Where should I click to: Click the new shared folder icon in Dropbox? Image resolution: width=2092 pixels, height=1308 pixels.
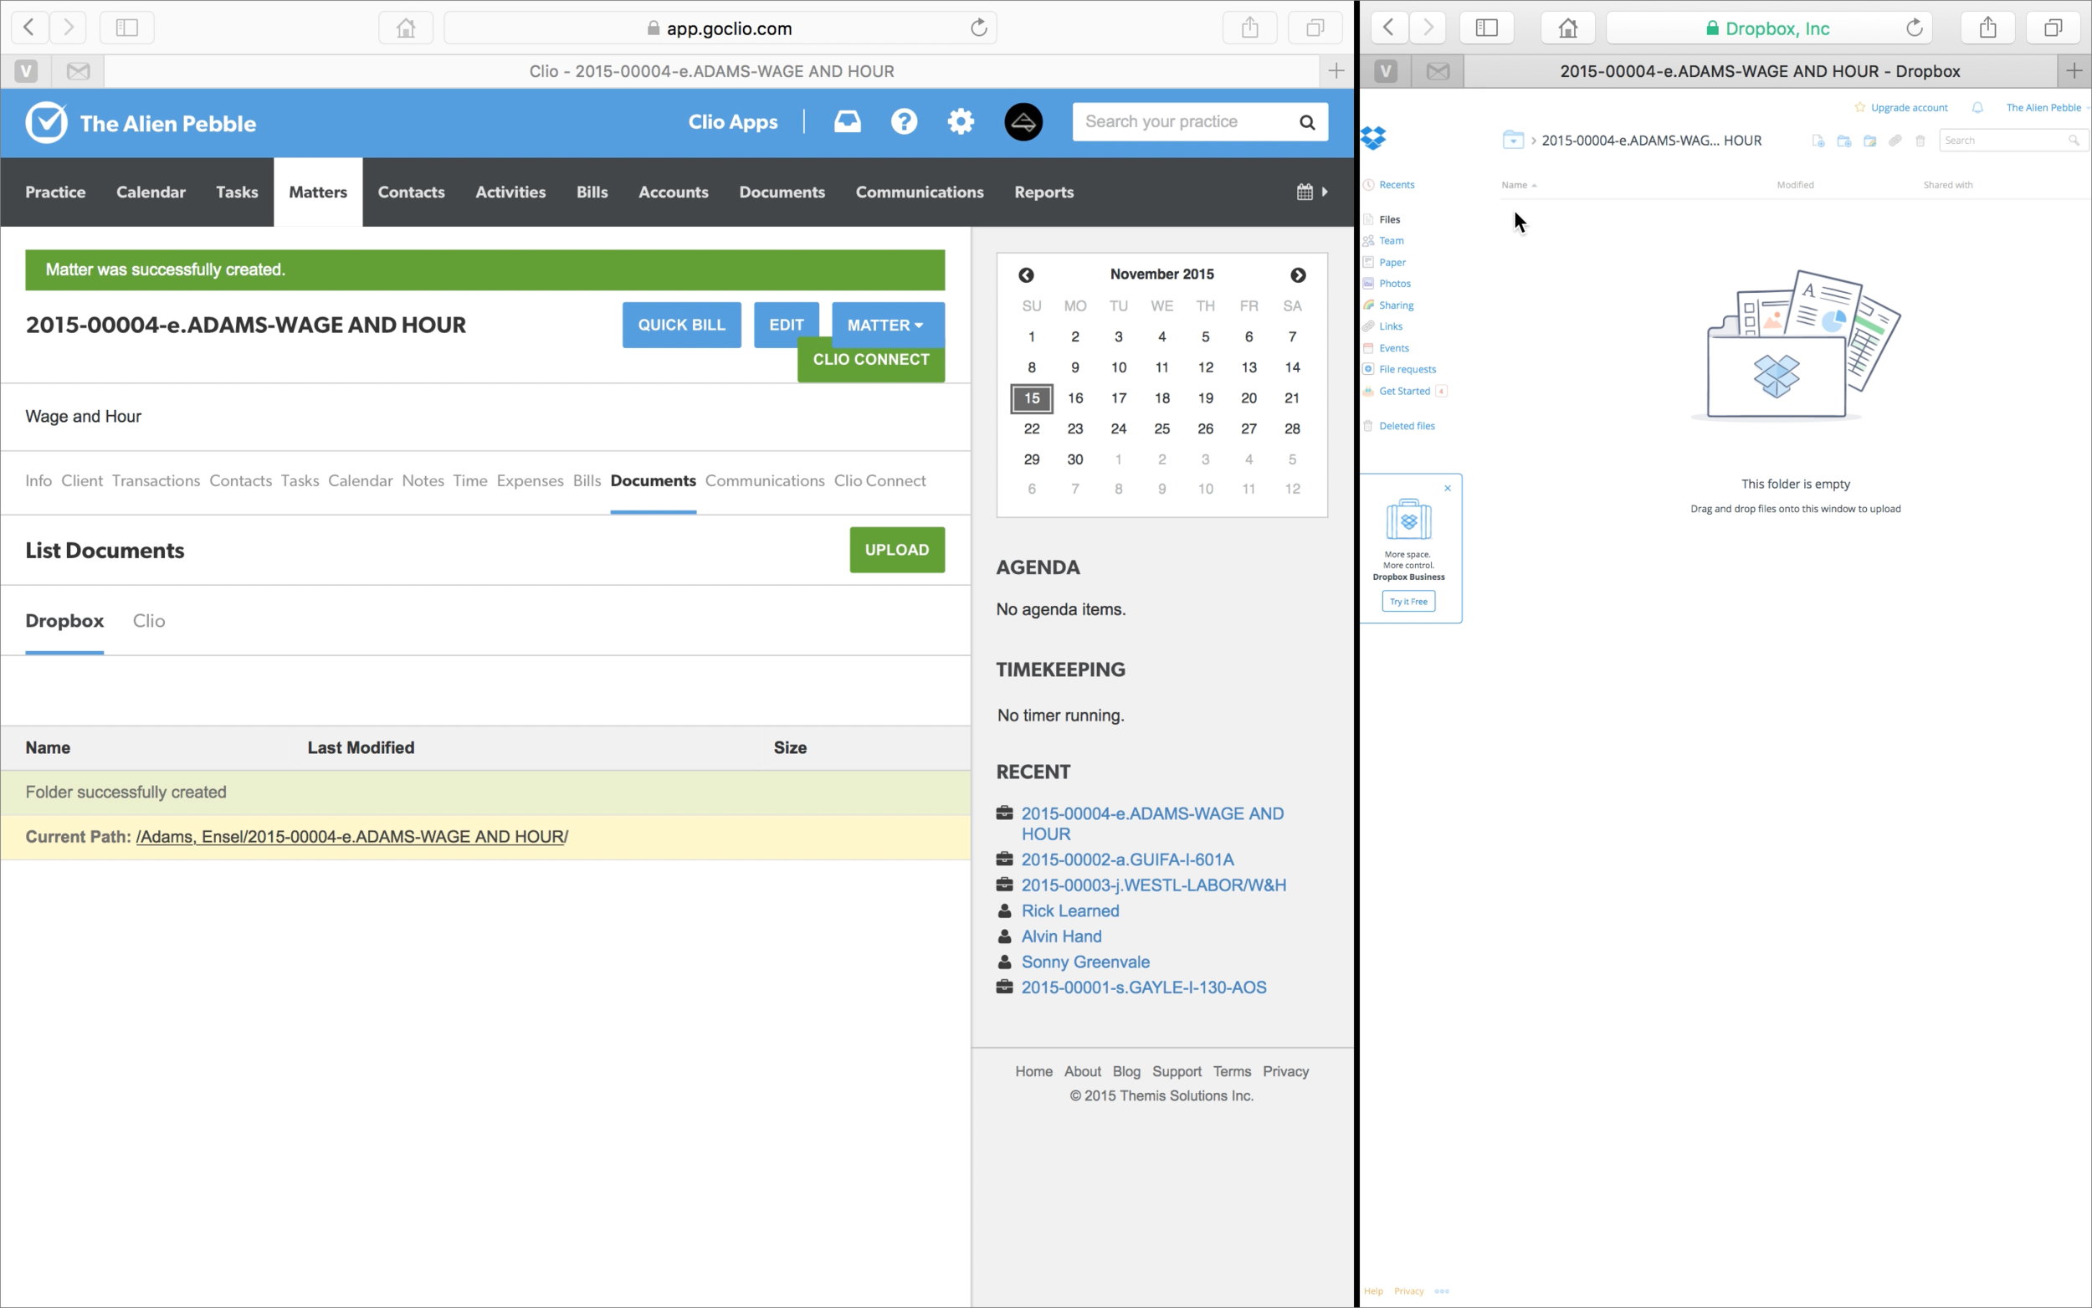(1869, 141)
